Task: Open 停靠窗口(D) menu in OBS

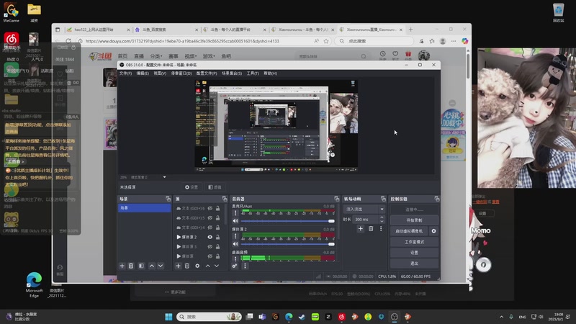Action: point(181,73)
